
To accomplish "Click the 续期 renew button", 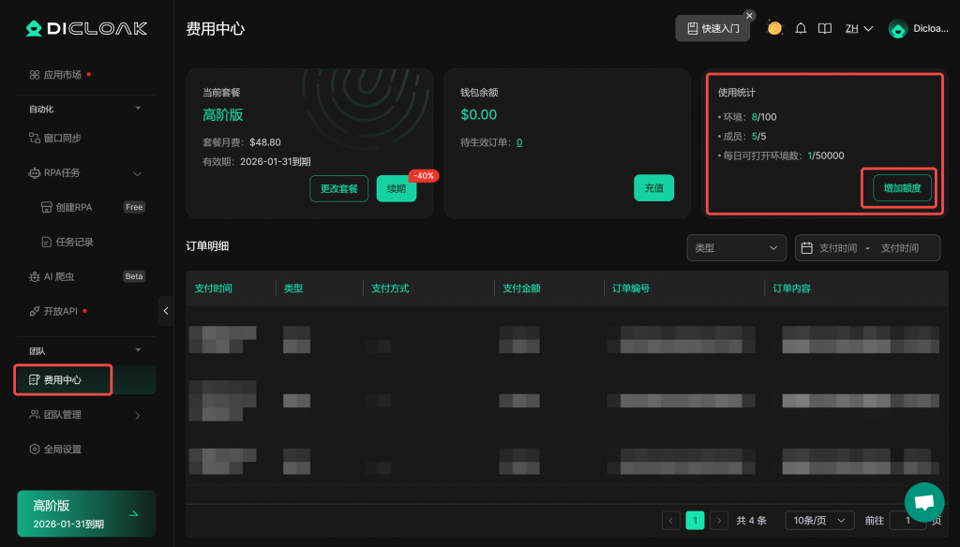I will tap(396, 188).
